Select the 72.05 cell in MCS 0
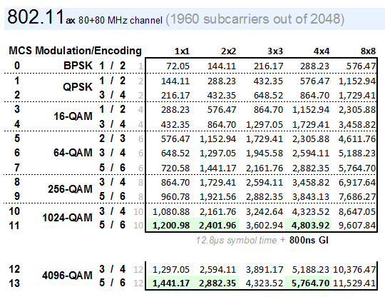Image resolution: width=385 pixels, height=297 pixels. 178,66
